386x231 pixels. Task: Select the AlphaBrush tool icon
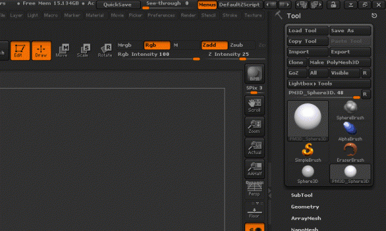click(x=350, y=132)
